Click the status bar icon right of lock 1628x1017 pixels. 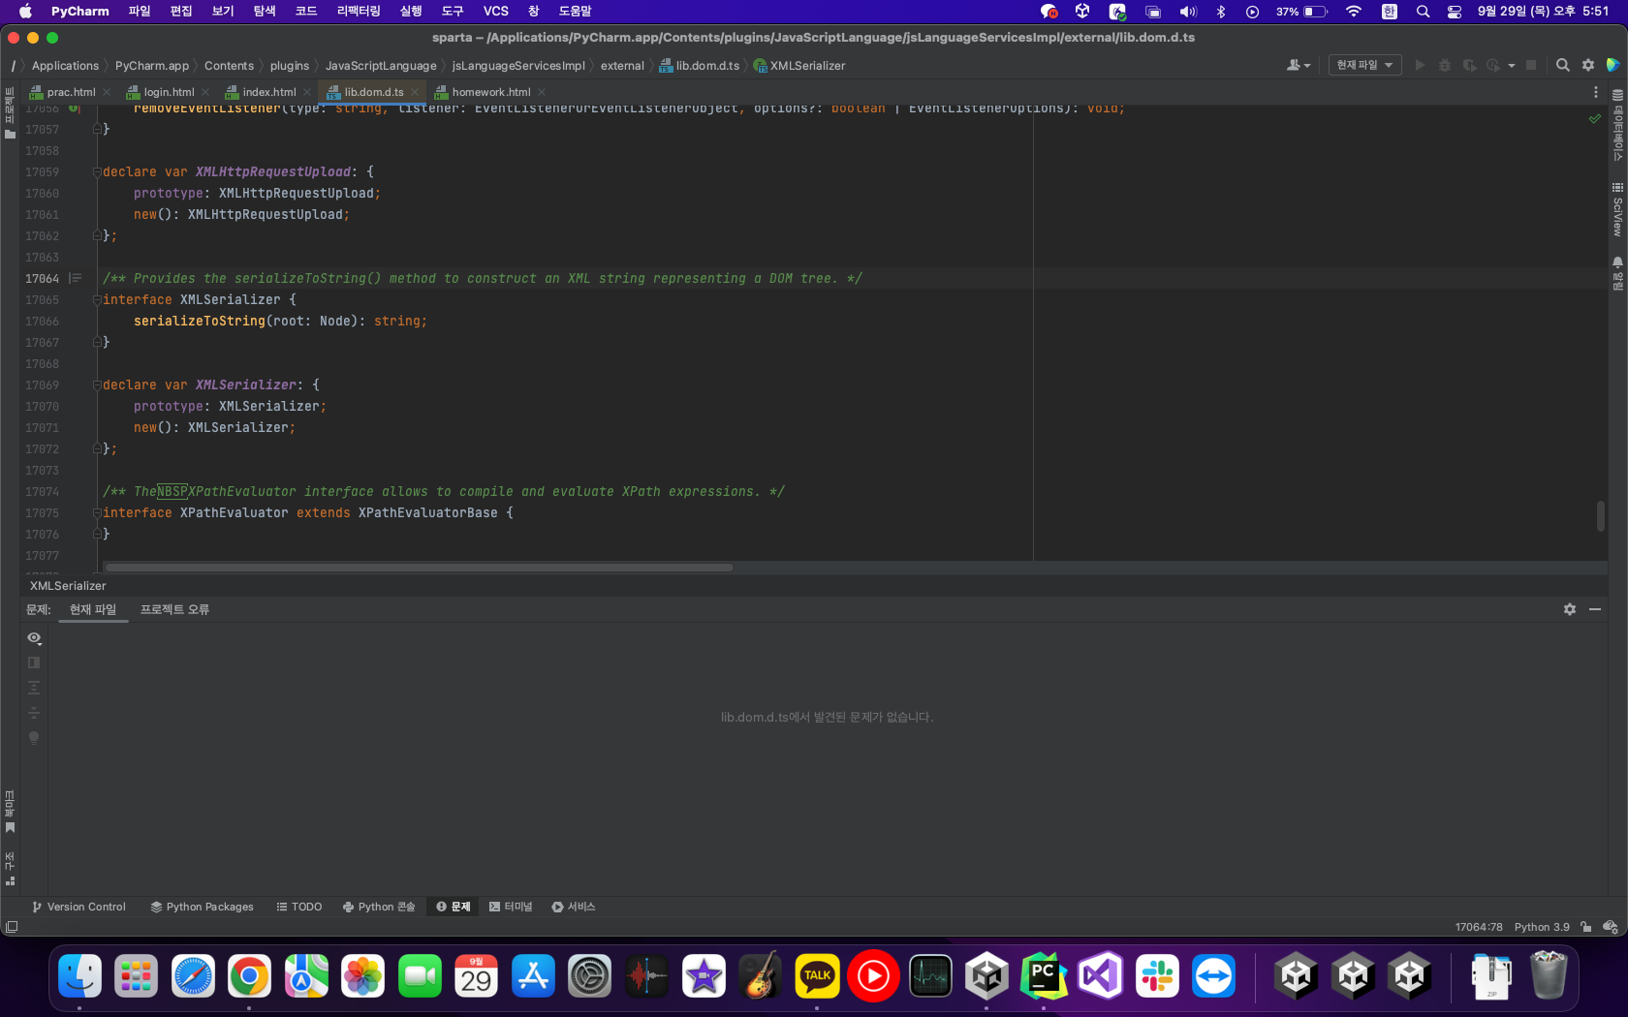click(1611, 927)
